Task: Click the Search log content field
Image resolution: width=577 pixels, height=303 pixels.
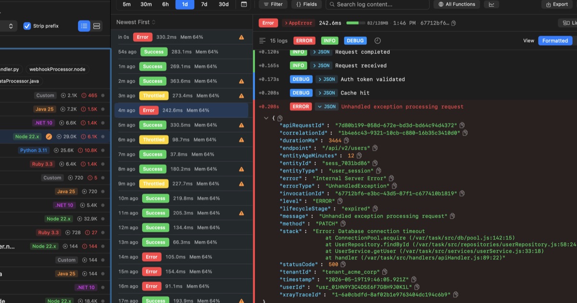Action: tap(377, 4)
